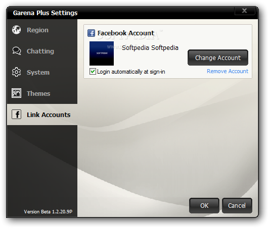Click the Facebook Account heading
Image resolution: width=269 pixels, height=228 pixels.
click(126, 33)
